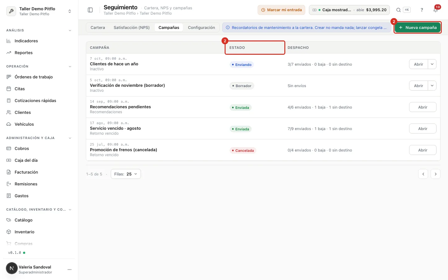Create a Nueva campaña
Image resolution: width=448 pixels, height=280 pixels.
(x=418, y=27)
